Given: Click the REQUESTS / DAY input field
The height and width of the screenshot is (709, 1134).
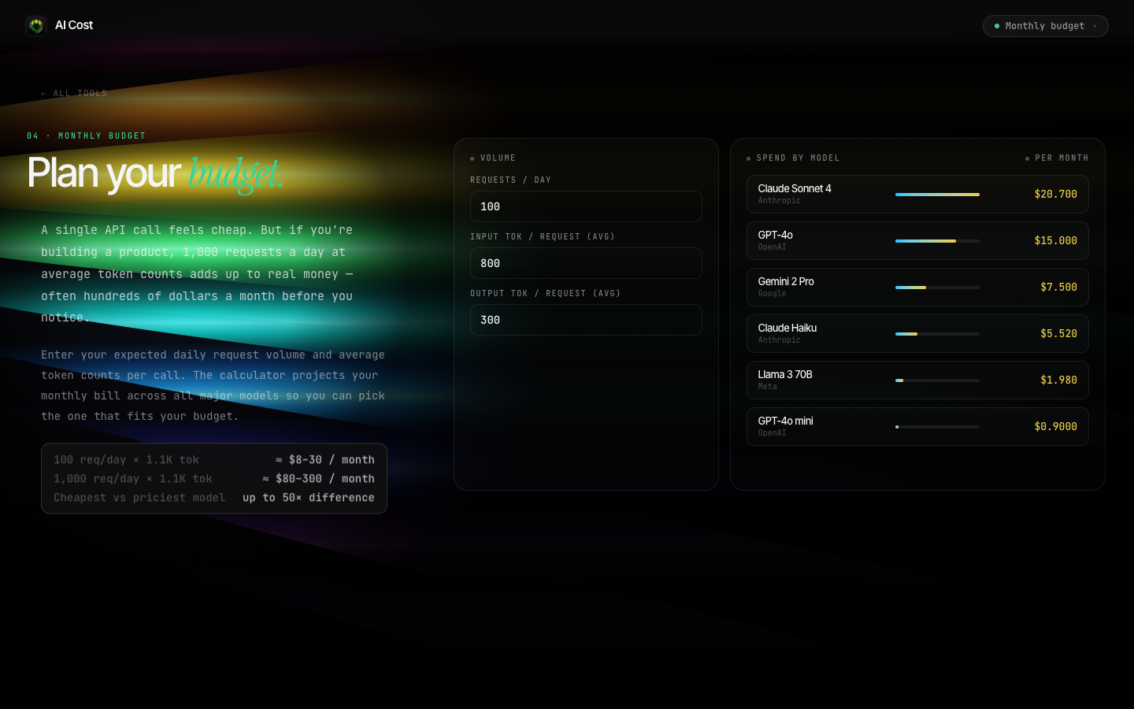Looking at the screenshot, I should click(586, 206).
